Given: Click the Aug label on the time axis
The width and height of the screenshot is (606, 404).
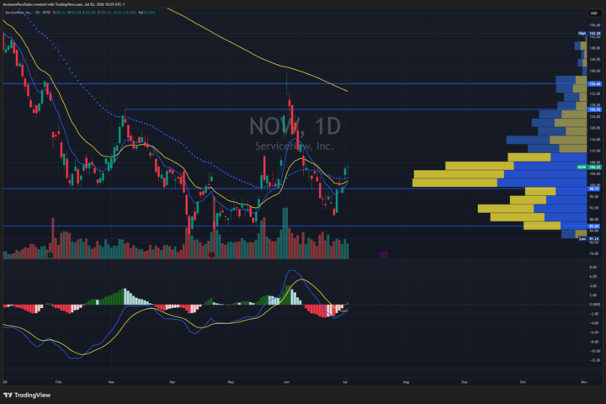Looking at the screenshot, I should [x=406, y=382].
